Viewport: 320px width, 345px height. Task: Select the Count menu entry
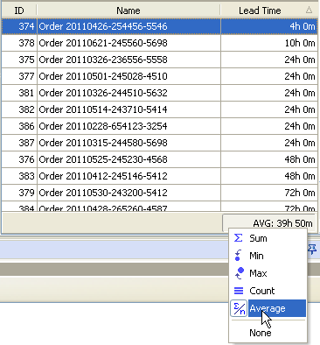pos(268,291)
